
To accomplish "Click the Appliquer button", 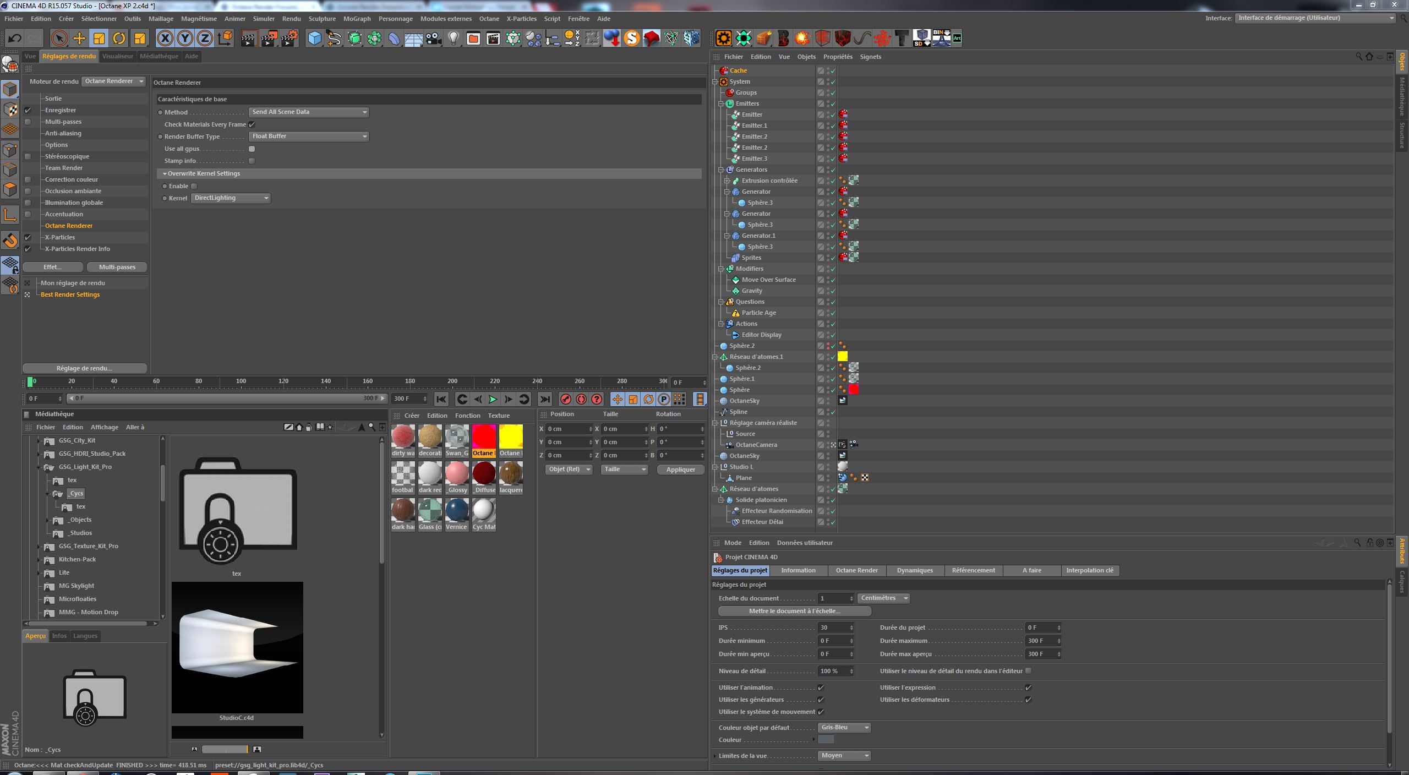I will 680,470.
